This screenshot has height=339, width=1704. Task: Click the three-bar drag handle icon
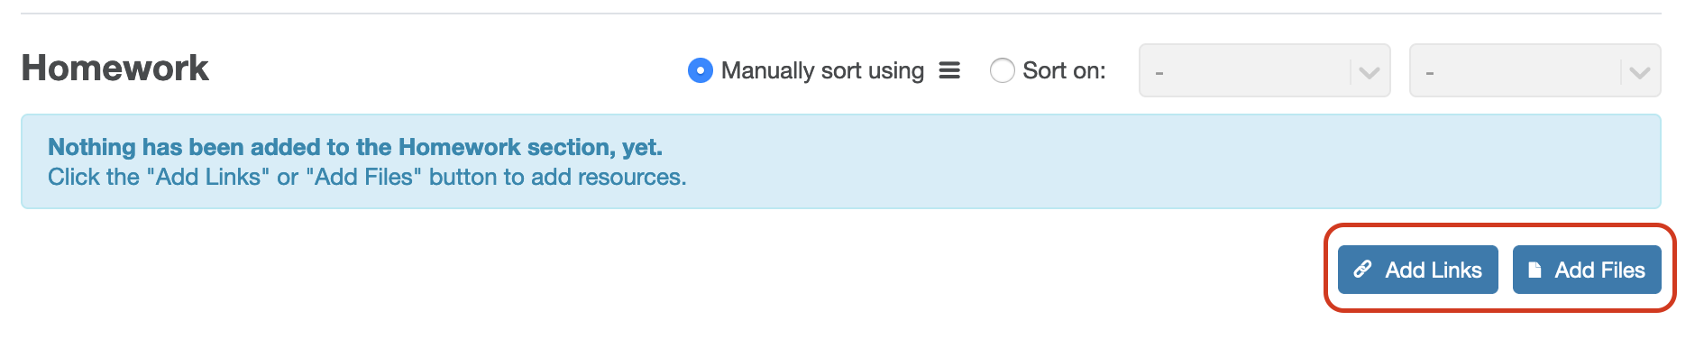tap(949, 70)
